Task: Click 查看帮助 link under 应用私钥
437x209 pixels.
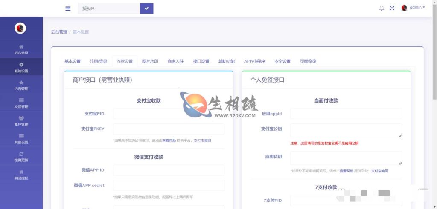Action: [347, 171]
